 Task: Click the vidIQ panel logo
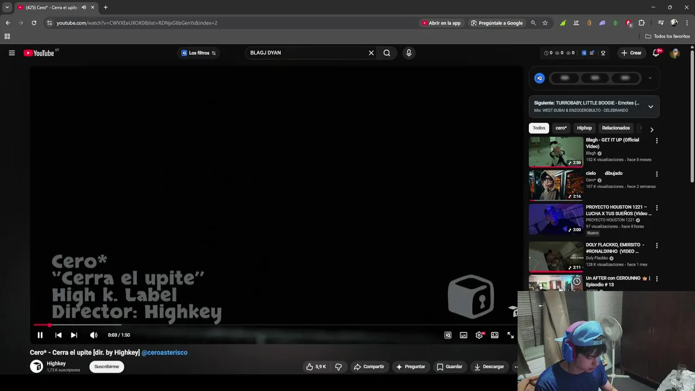coord(540,78)
